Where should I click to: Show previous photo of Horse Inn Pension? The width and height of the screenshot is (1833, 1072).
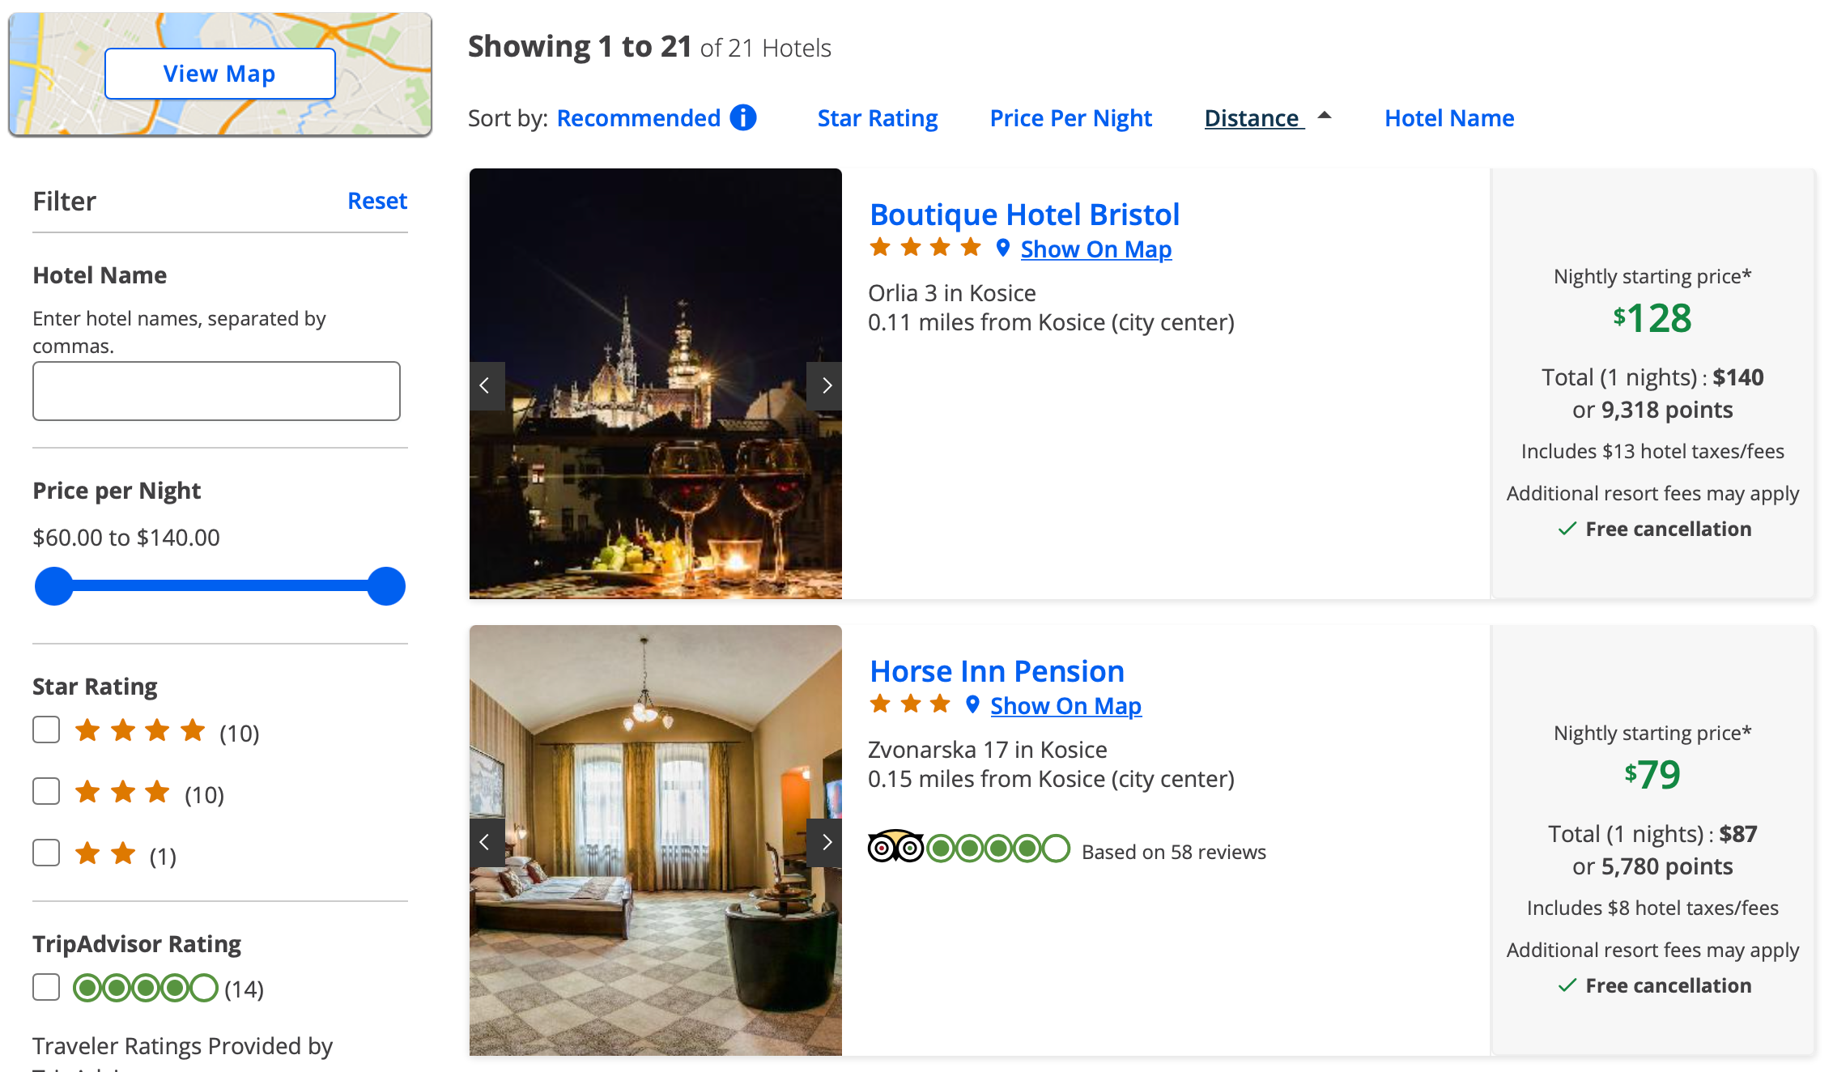(486, 843)
